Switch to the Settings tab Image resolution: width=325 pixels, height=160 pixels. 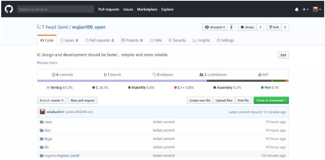coord(225,40)
